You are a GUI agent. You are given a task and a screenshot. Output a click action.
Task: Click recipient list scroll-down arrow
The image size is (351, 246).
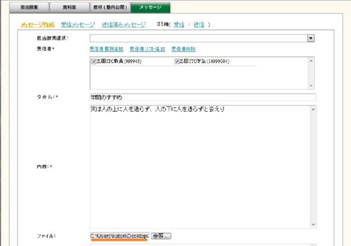(x=311, y=86)
